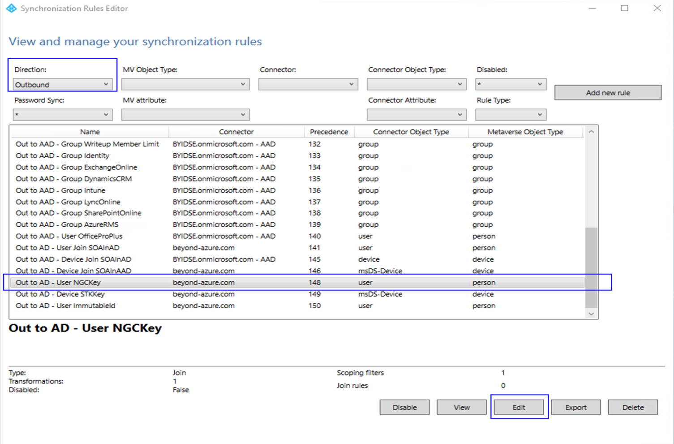Click the Add new rule button
The height and width of the screenshot is (444, 674).
coord(608,92)
